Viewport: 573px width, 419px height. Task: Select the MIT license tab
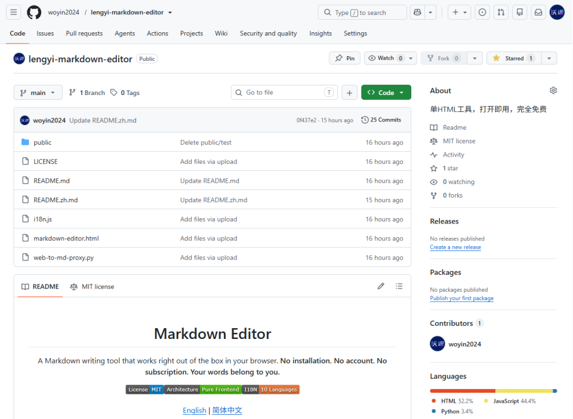93,286
